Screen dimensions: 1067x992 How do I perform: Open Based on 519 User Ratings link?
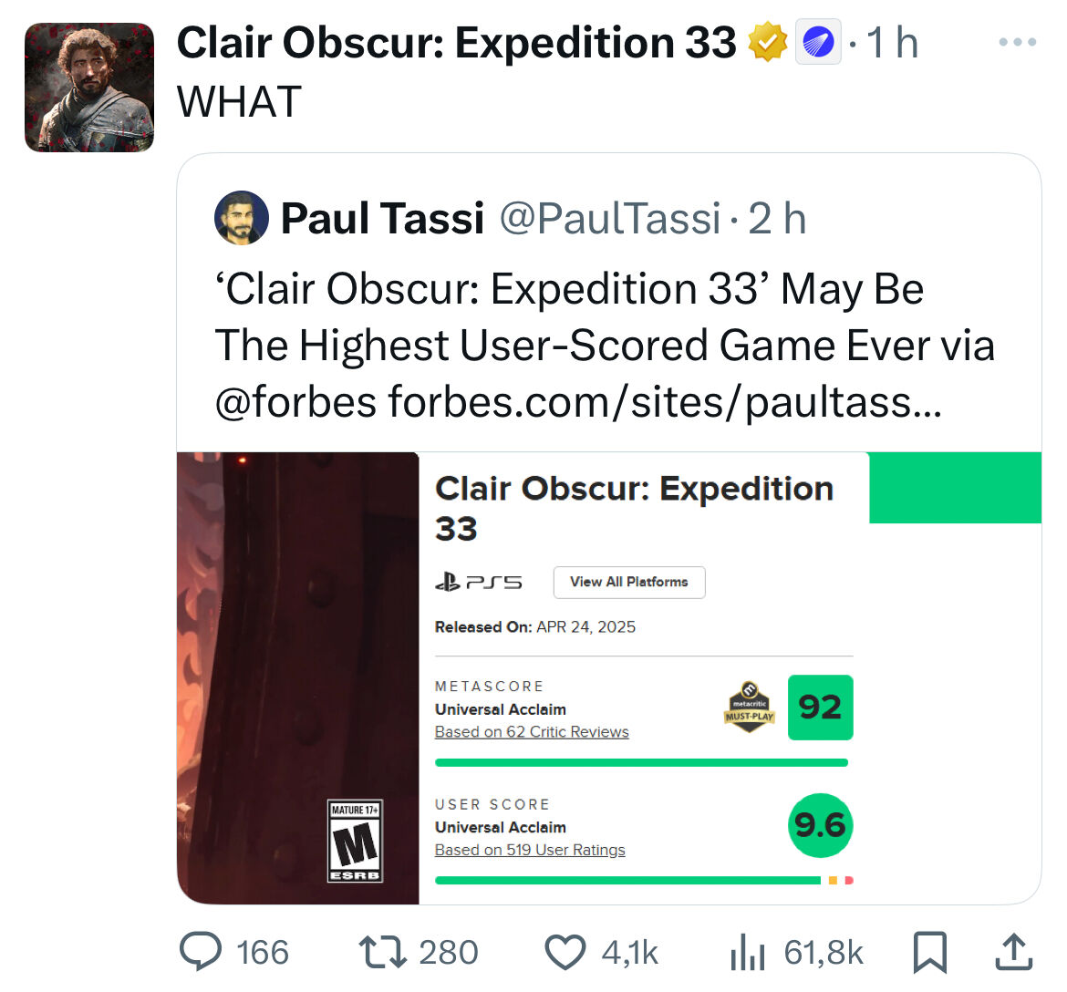[x=530, y=850]
